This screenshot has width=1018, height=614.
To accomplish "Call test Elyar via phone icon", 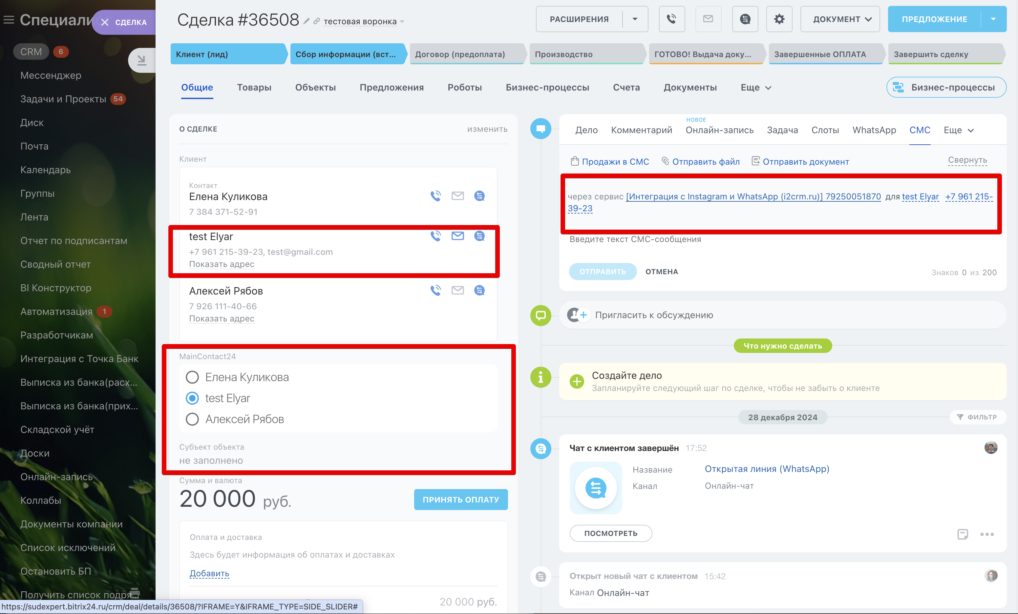I will [x=435, y=236].
